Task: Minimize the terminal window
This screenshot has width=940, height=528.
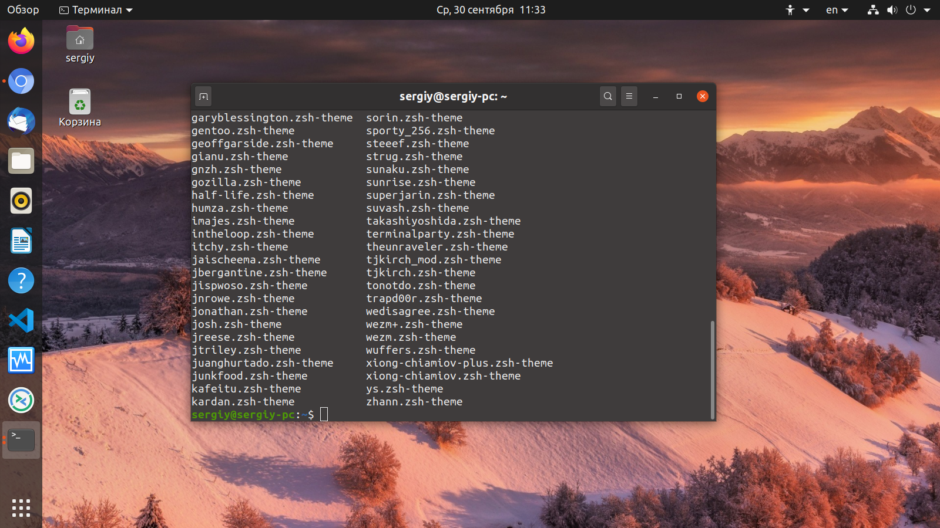Action: pos(656,96)
